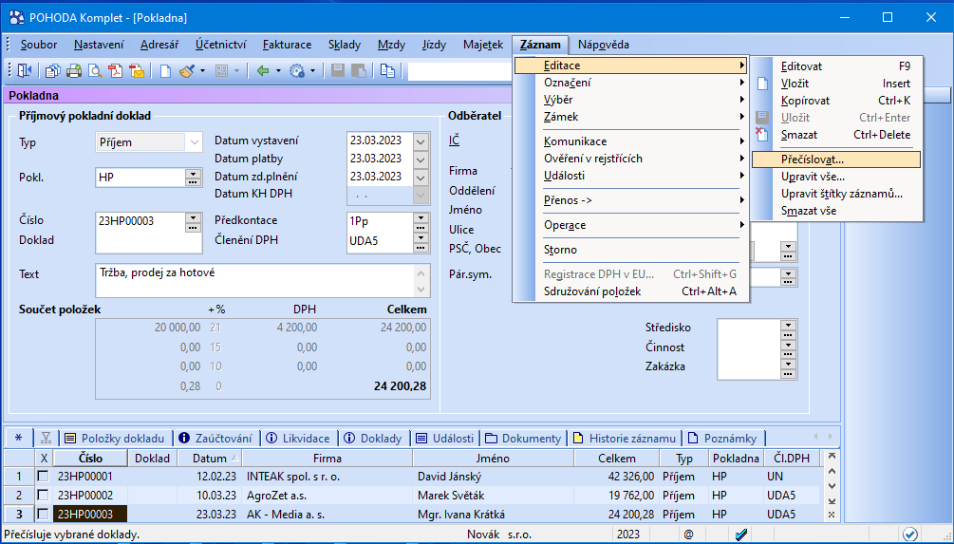Tick the checkbox for row 23HP00003

click(44, 515)
